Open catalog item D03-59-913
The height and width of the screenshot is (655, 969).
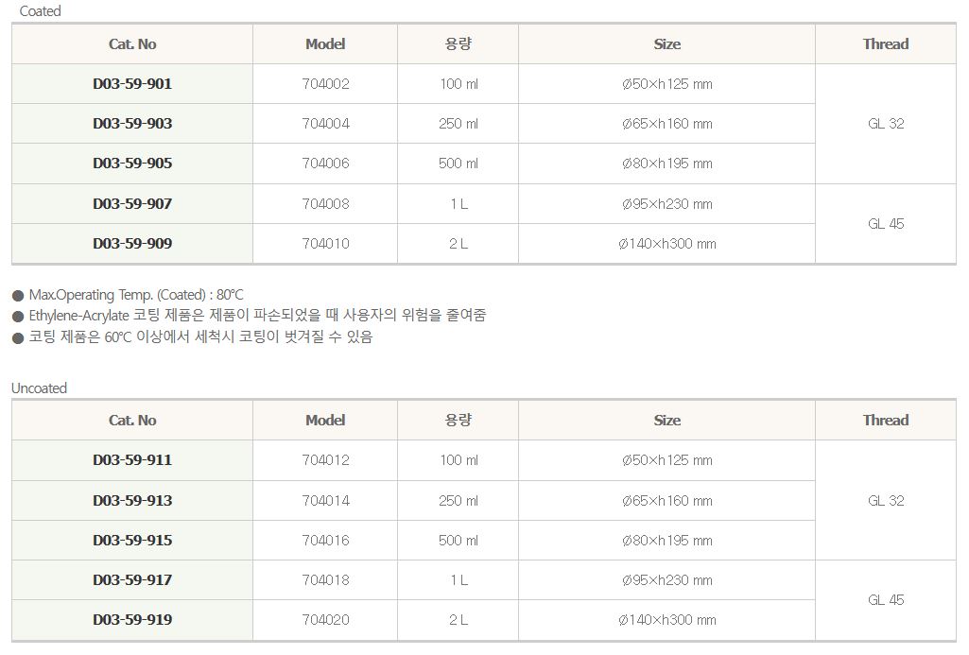coord(132,501)
